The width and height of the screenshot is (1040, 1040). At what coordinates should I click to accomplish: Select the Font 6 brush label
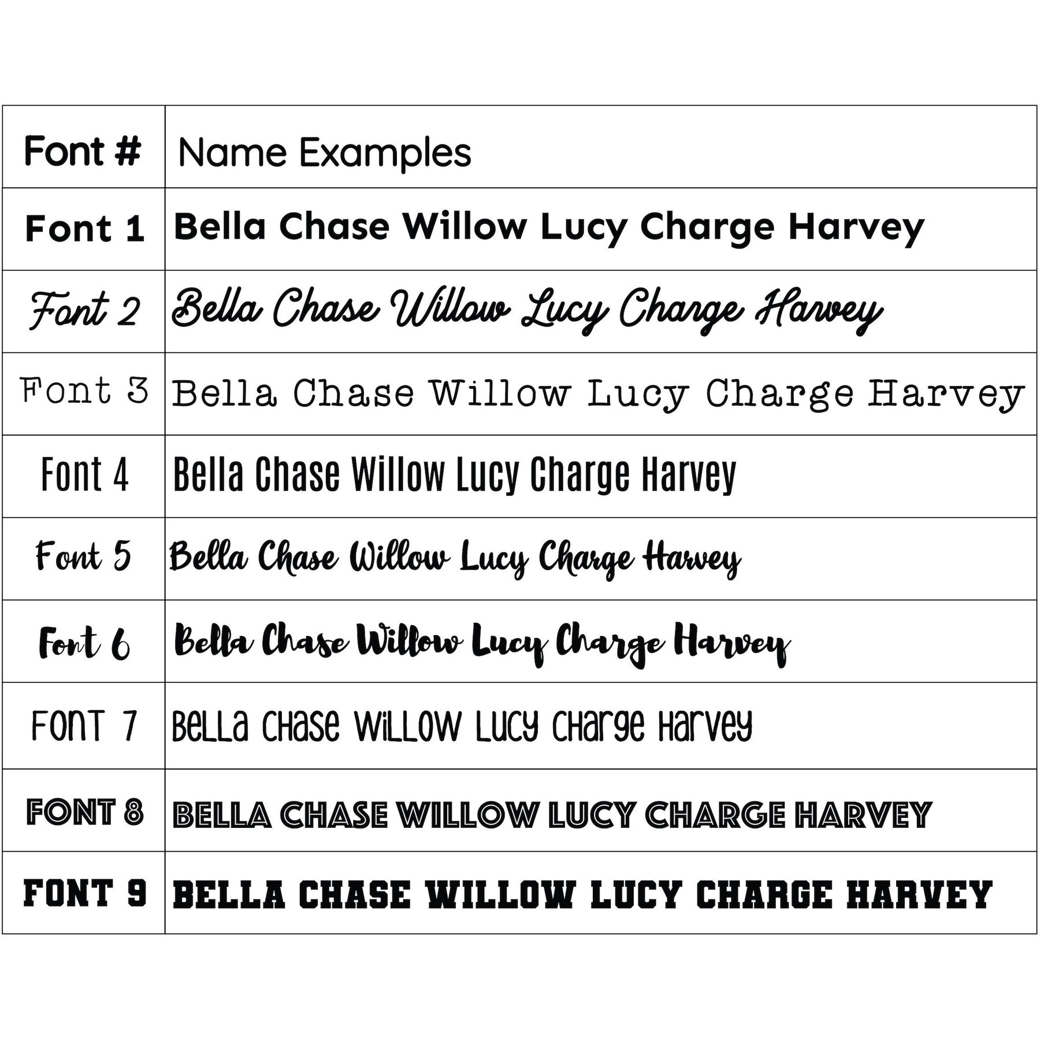(84, 643)
